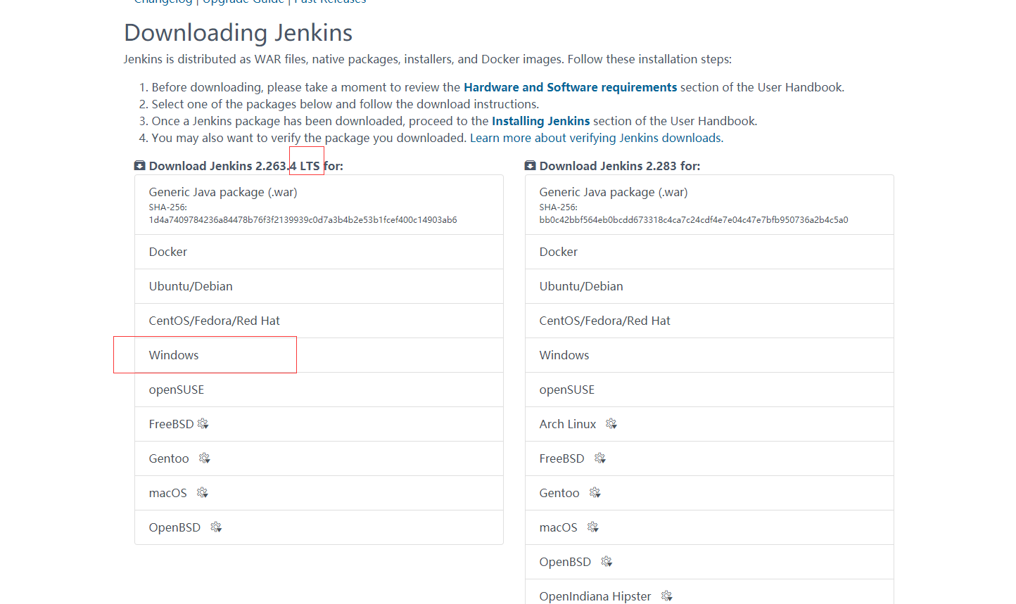Click the "Download Jenkins 2.263.4 LTS for:" heading text
The image size is (1016, 604).
(x=246, y=166)
